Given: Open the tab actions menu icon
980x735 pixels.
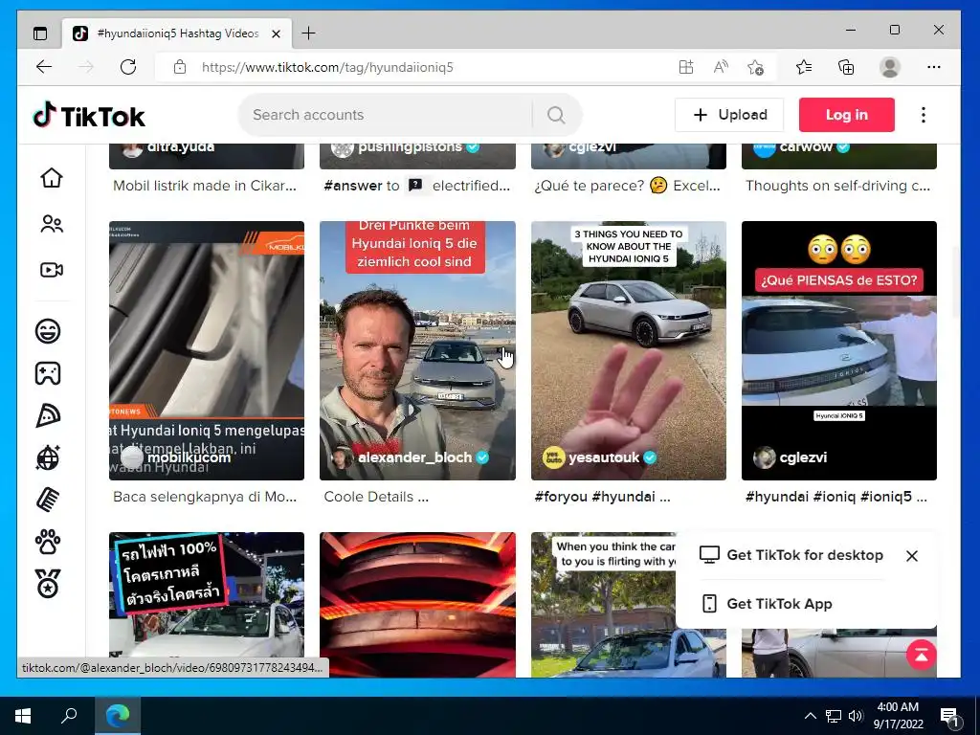Looking at the screenshot, I should point(40,33).
